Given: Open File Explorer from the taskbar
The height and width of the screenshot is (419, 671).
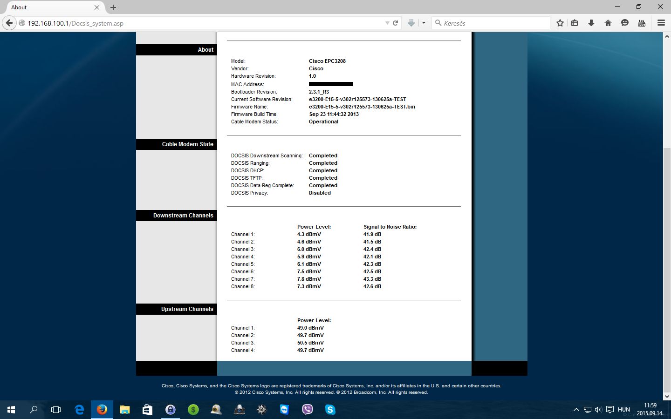Looking at the screenshot, I should click(124, 410).
